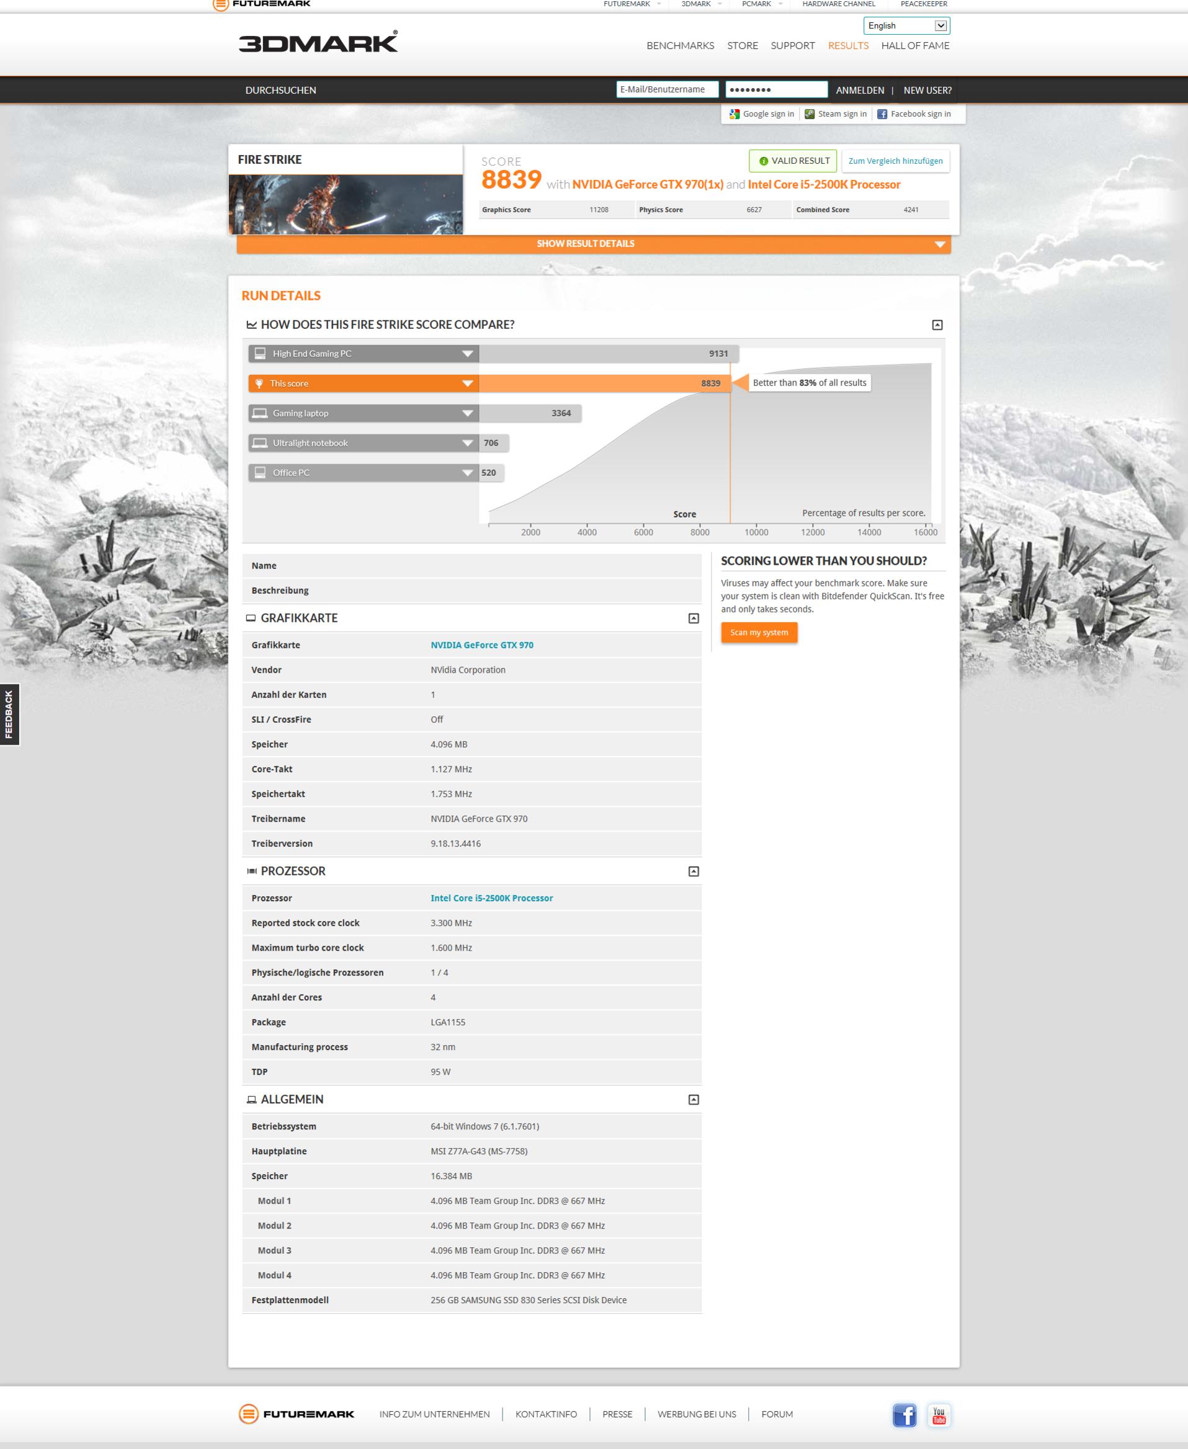Open the Hardware Channel top link
The image size is (1188, 1449).
click(838, 4)
